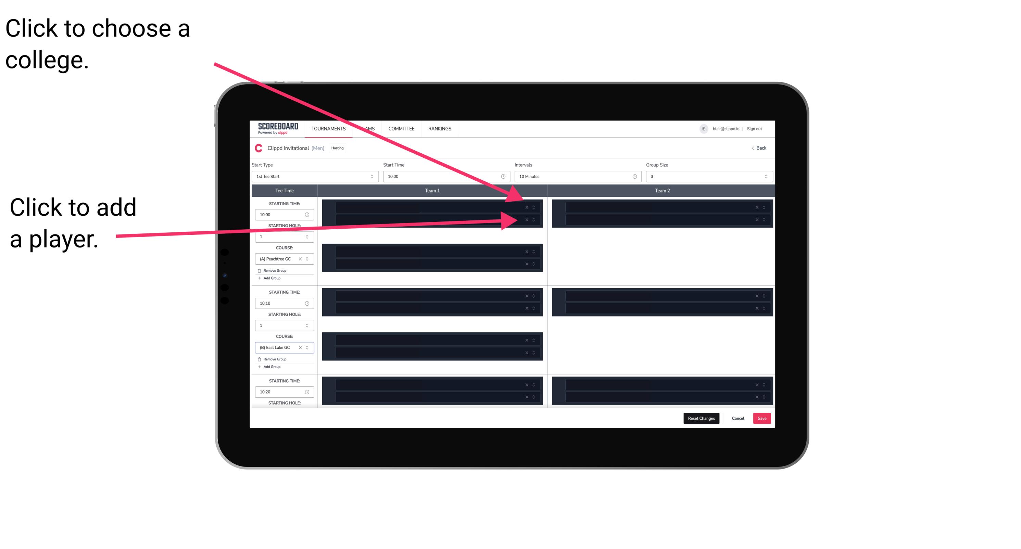Click the X icon on Team 1 first player slot
The width and height of the screenshot is (1021, 549).
526,207
